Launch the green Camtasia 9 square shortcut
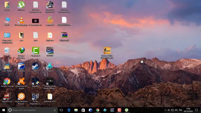 pyautogui.click(x=35, y=51)
